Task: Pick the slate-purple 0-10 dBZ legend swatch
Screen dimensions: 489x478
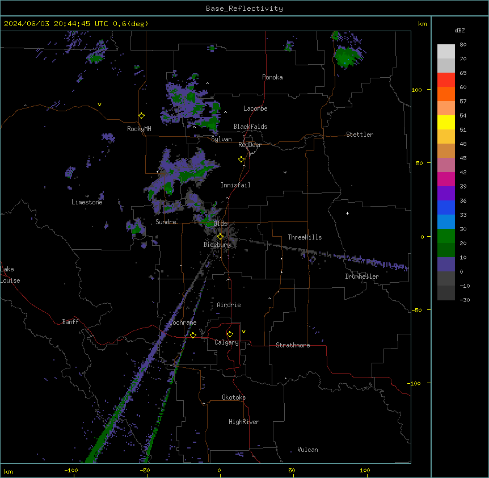Action: tap(446, 265)
